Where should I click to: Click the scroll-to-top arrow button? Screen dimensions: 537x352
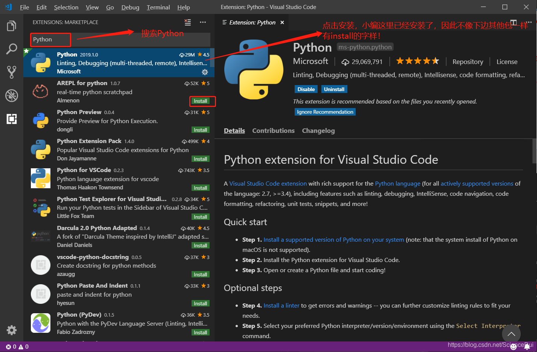pyautogui.click(x=511, y=334)
